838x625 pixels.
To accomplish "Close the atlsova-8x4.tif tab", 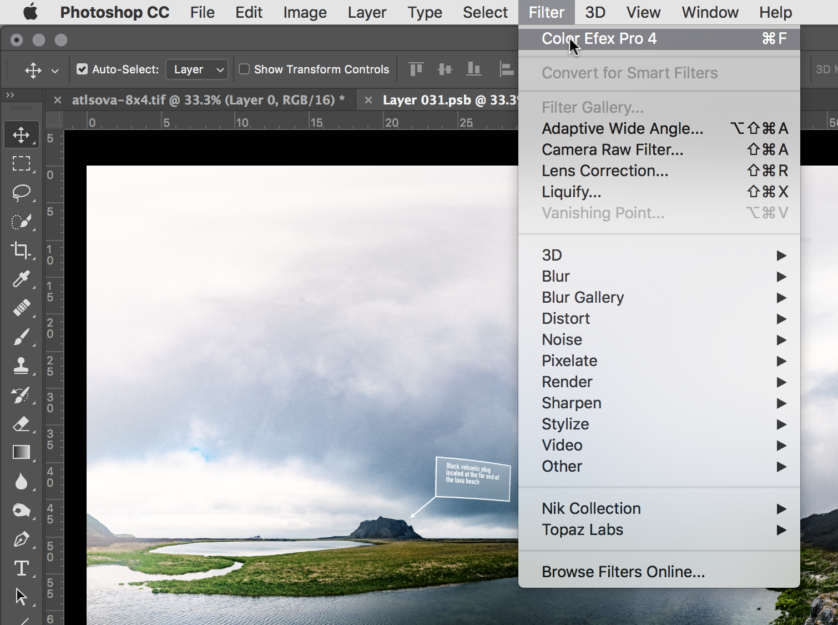I will tap(57, 101).
